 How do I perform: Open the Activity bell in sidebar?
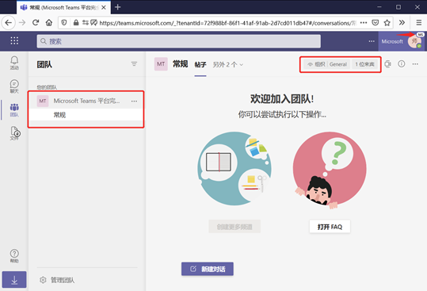click(14, 63)
